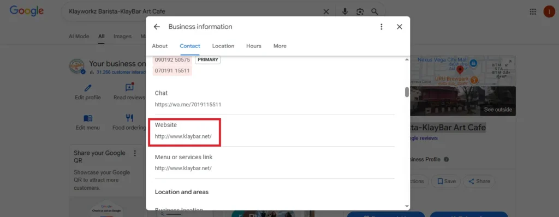Click the Google logo
The image size is (559, 217).
pyautogui.click(x=27, y=11)
